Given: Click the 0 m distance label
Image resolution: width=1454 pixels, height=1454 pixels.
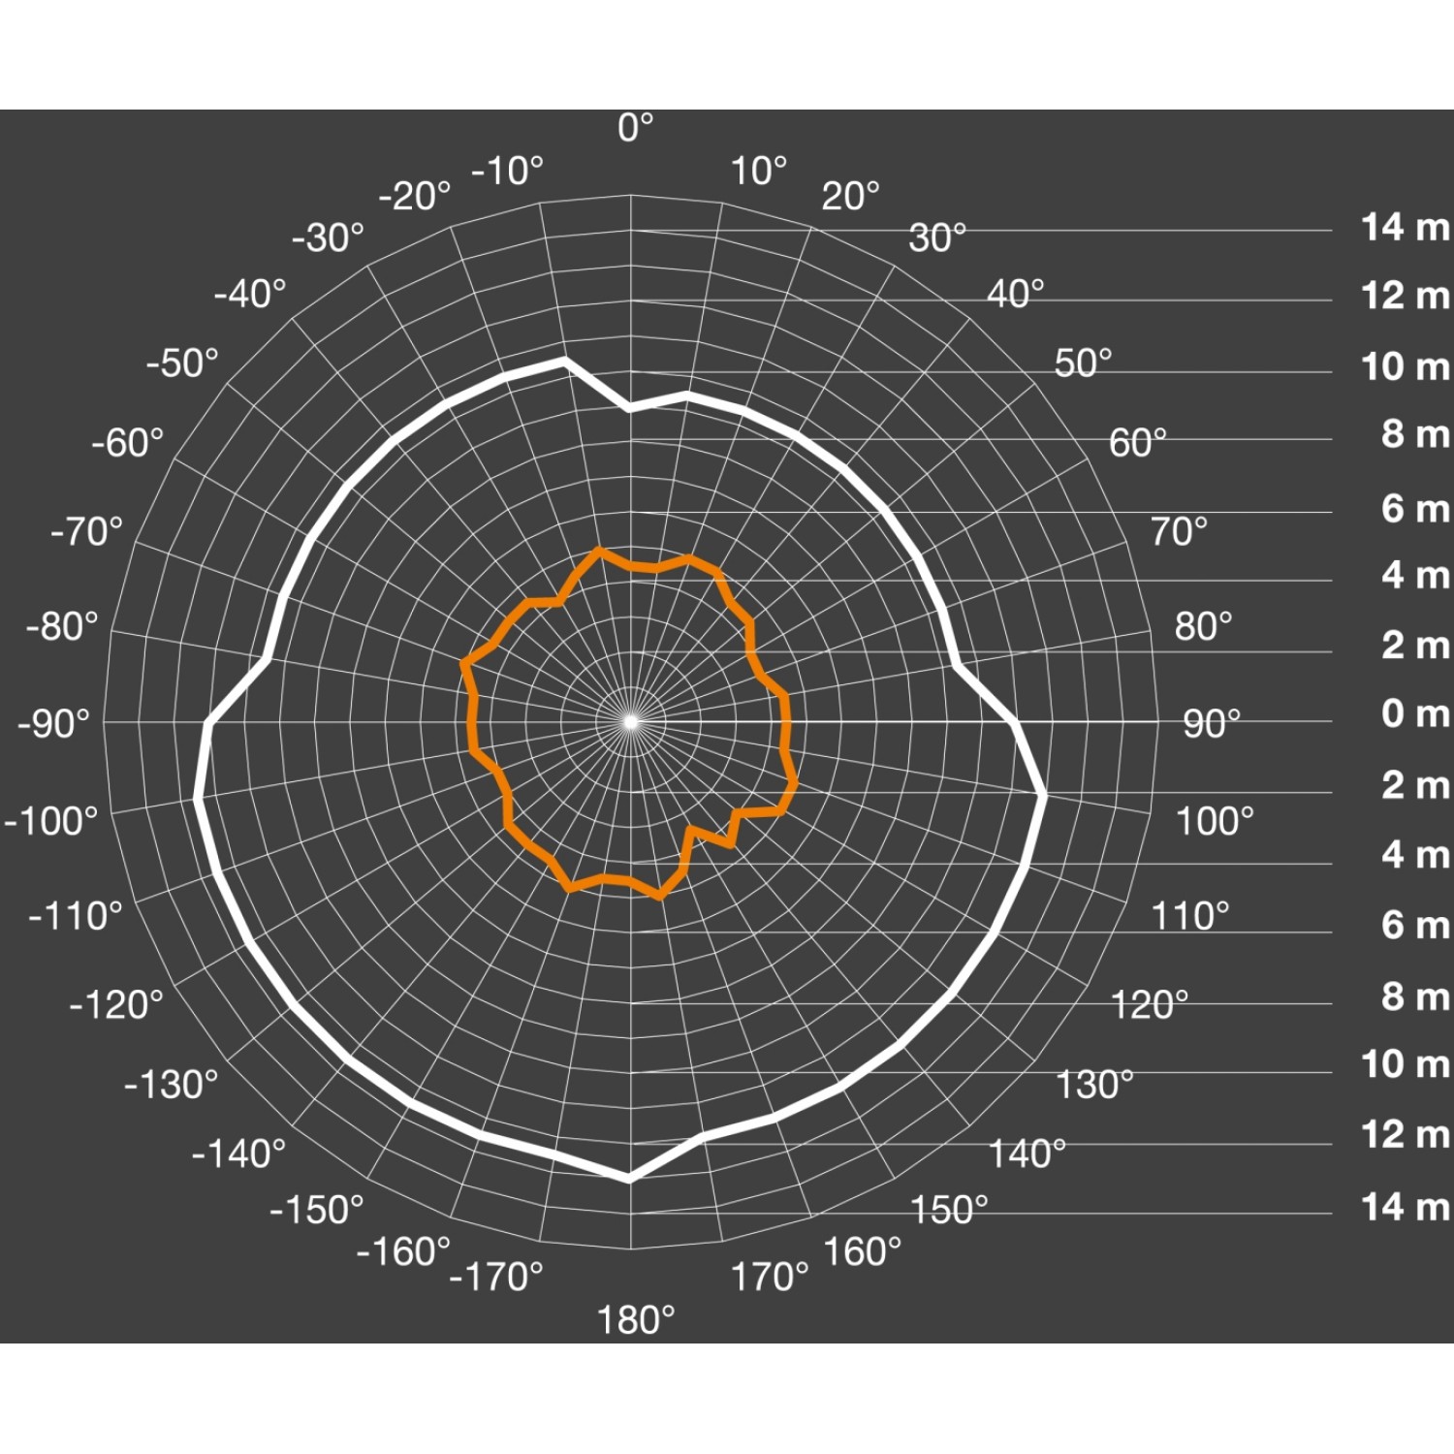Looking at the screenshot, I should [x=1414, y=713].
